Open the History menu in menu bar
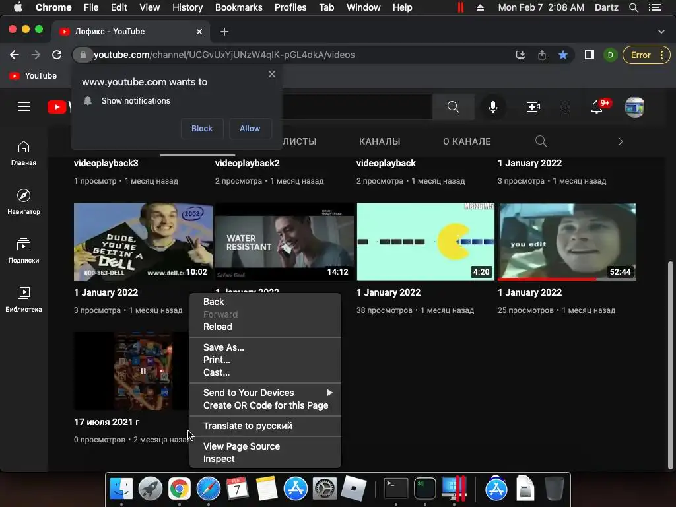 (187, 7)
